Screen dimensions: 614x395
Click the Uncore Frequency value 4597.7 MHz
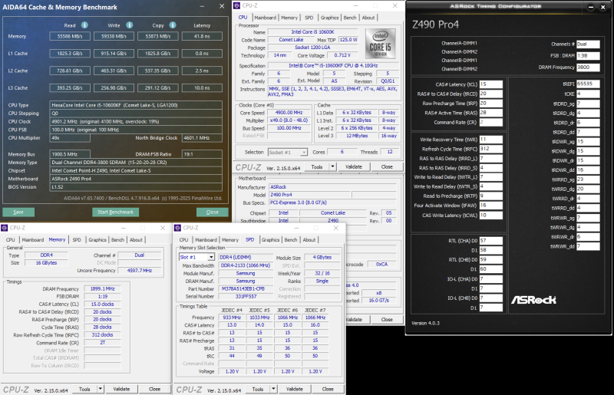point(140,271)
